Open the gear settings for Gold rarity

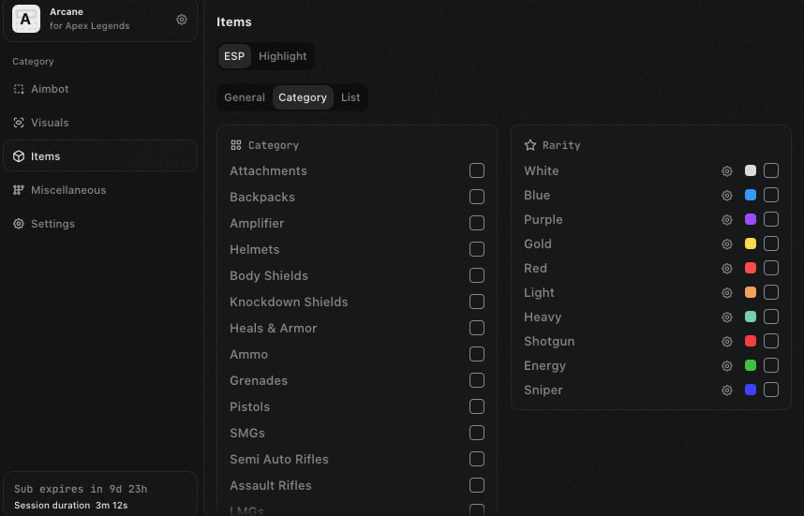726,244
